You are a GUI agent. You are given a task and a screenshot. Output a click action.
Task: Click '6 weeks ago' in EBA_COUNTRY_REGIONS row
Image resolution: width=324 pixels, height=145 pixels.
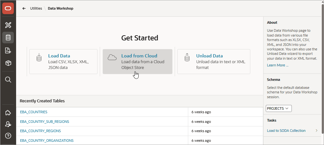click(x=201, y=131)
